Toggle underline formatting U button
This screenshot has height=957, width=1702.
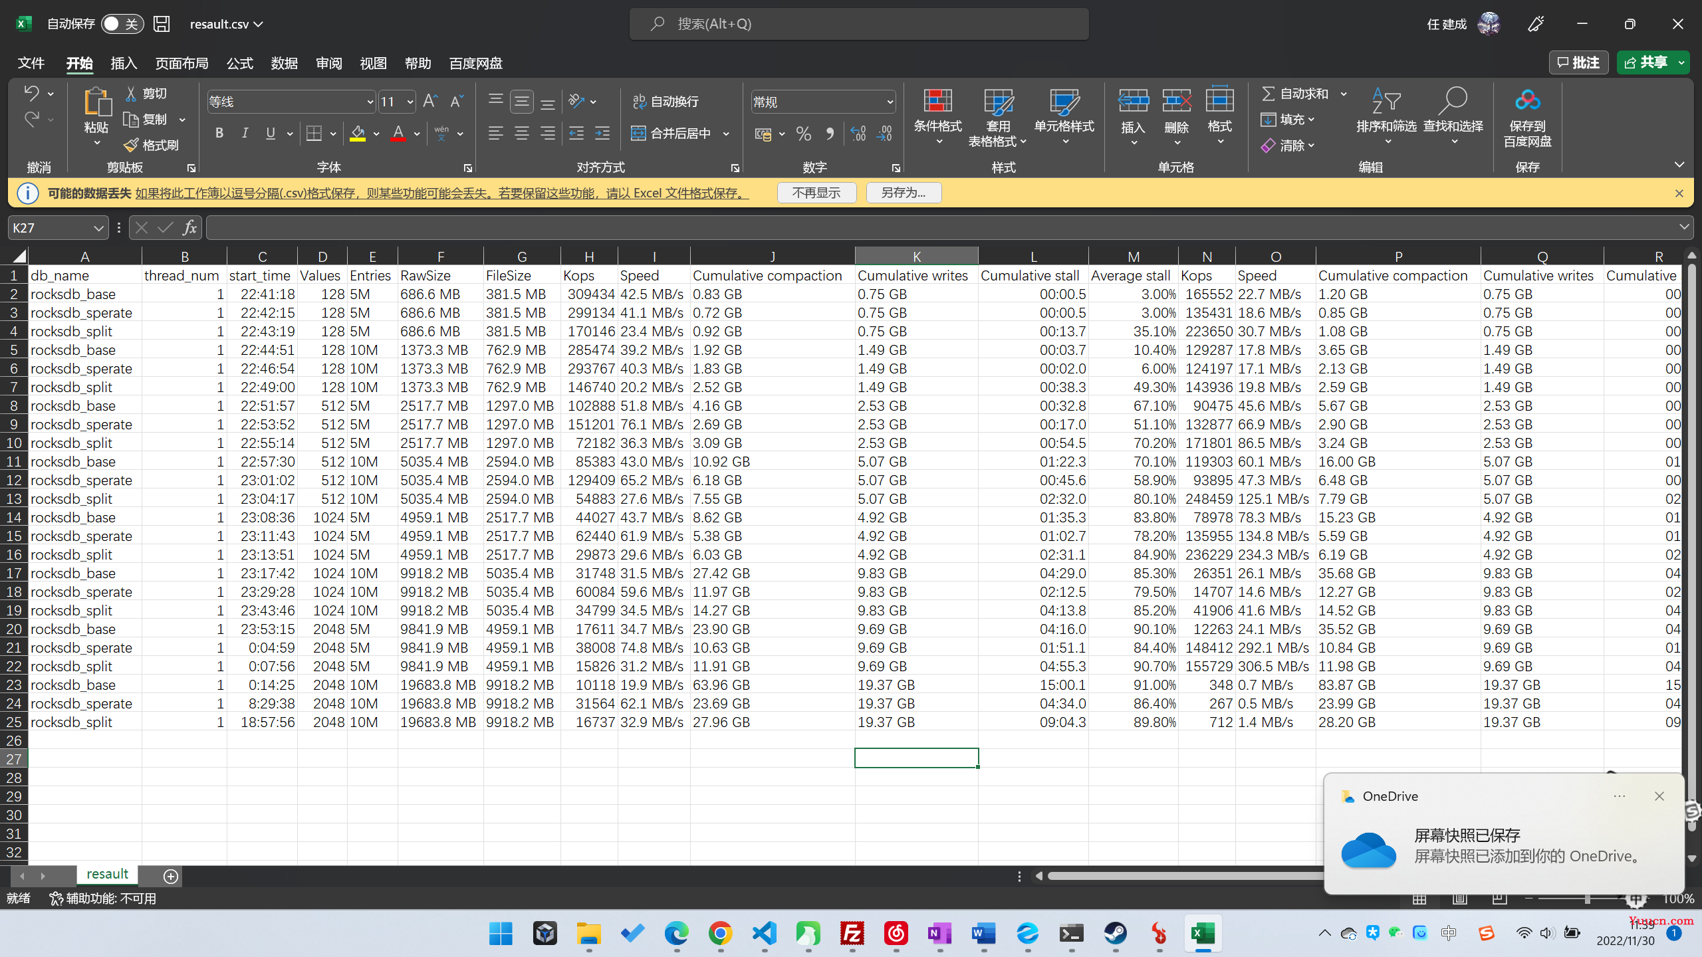coord(270,134)
